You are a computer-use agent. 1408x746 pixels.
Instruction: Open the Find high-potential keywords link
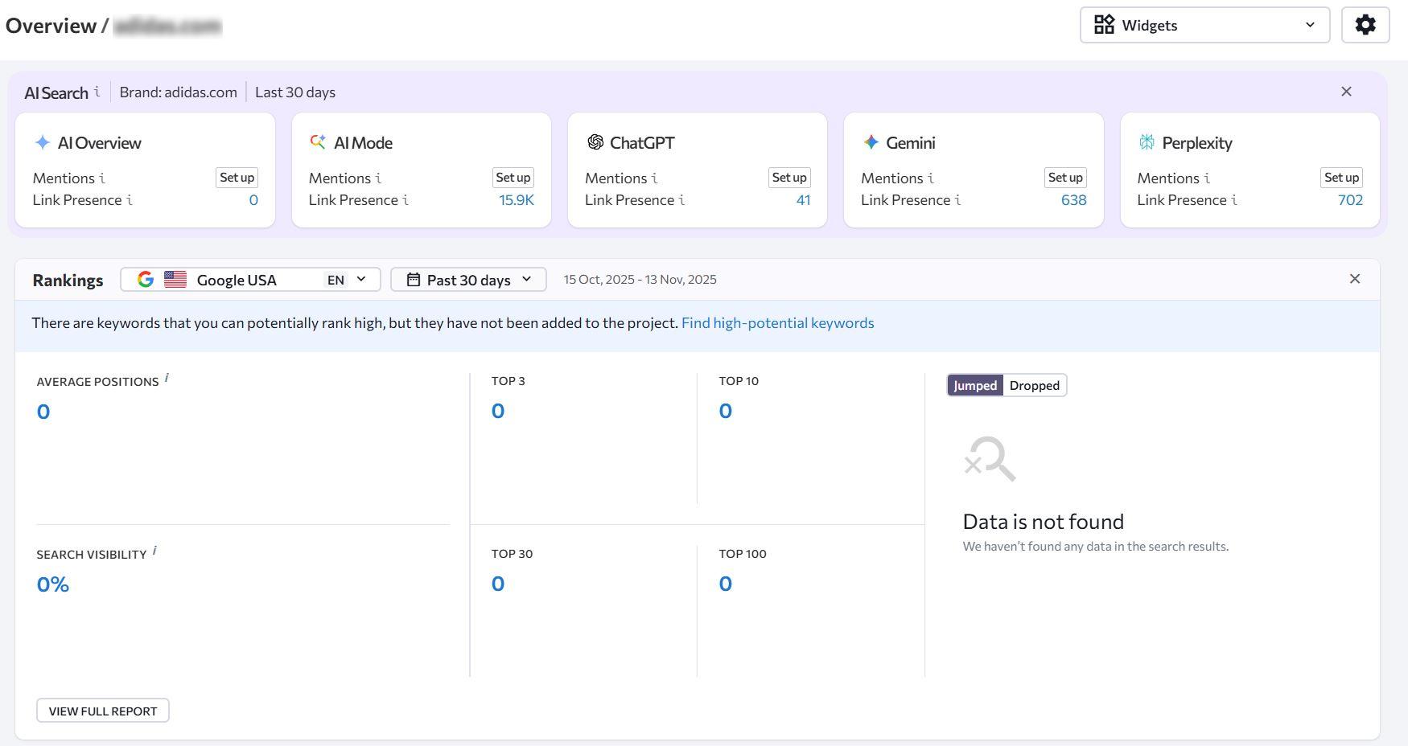(x=777, y=322)
